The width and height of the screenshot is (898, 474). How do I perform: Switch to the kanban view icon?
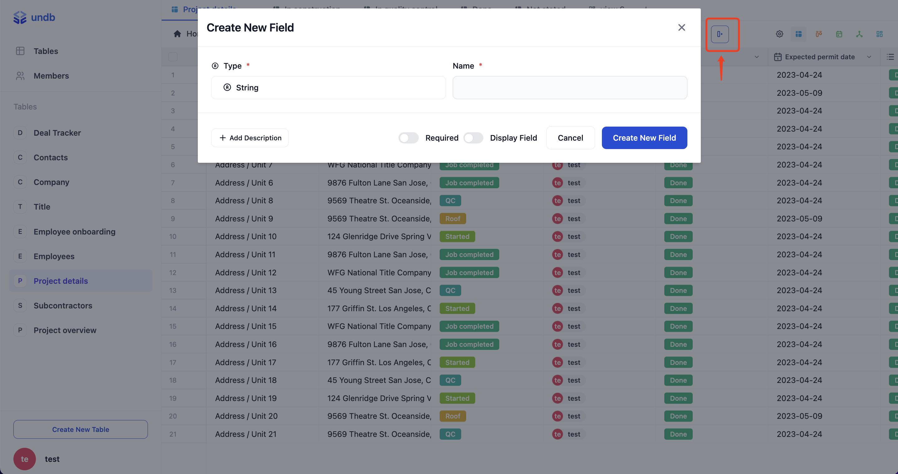click(x=818, y=34)
